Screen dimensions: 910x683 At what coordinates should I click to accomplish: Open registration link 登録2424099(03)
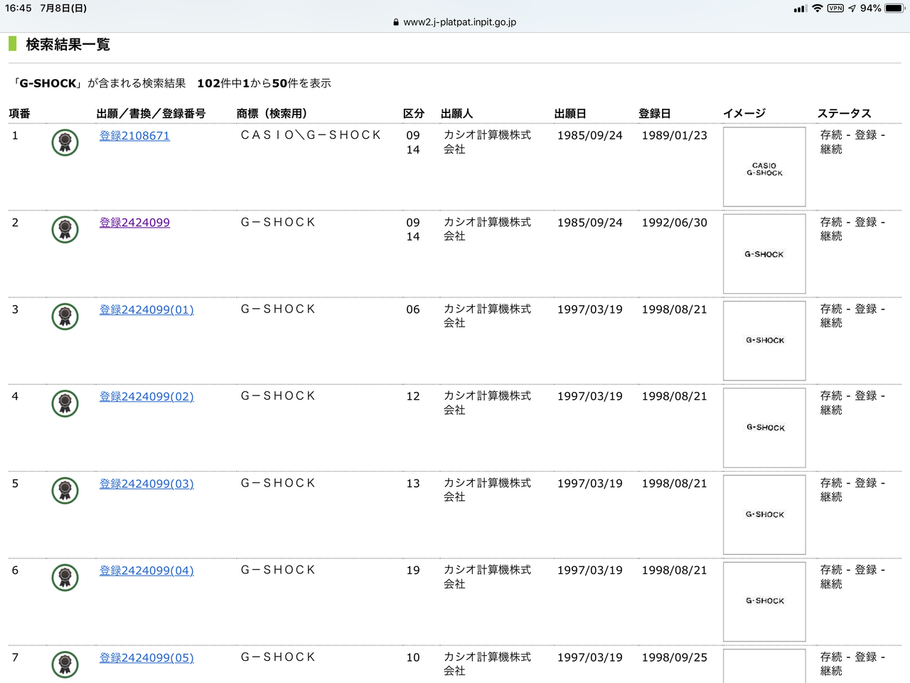click(x=146, y=484)
